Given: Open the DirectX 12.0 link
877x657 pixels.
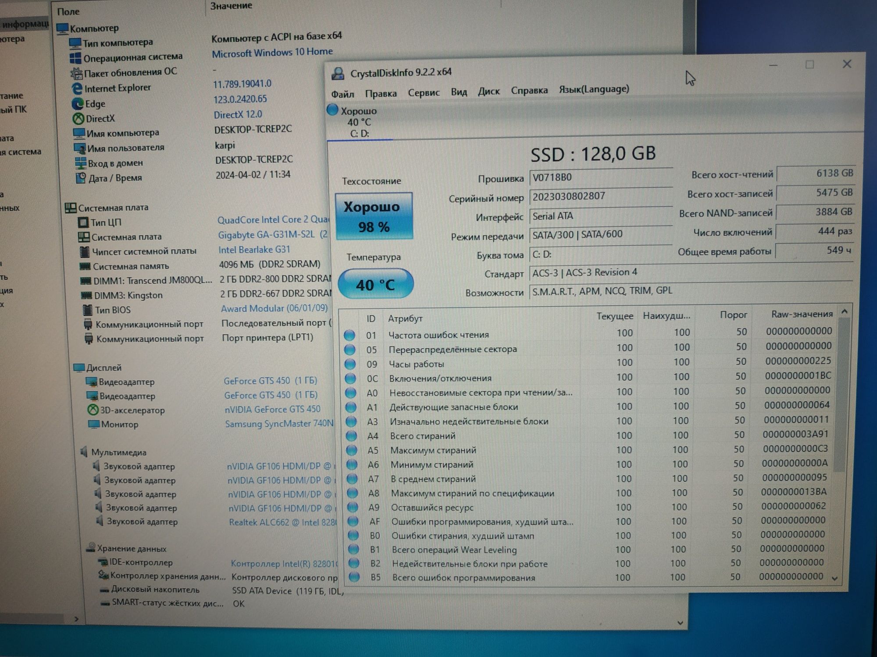Looking at the screenshot, I should (x=238, y=115).
